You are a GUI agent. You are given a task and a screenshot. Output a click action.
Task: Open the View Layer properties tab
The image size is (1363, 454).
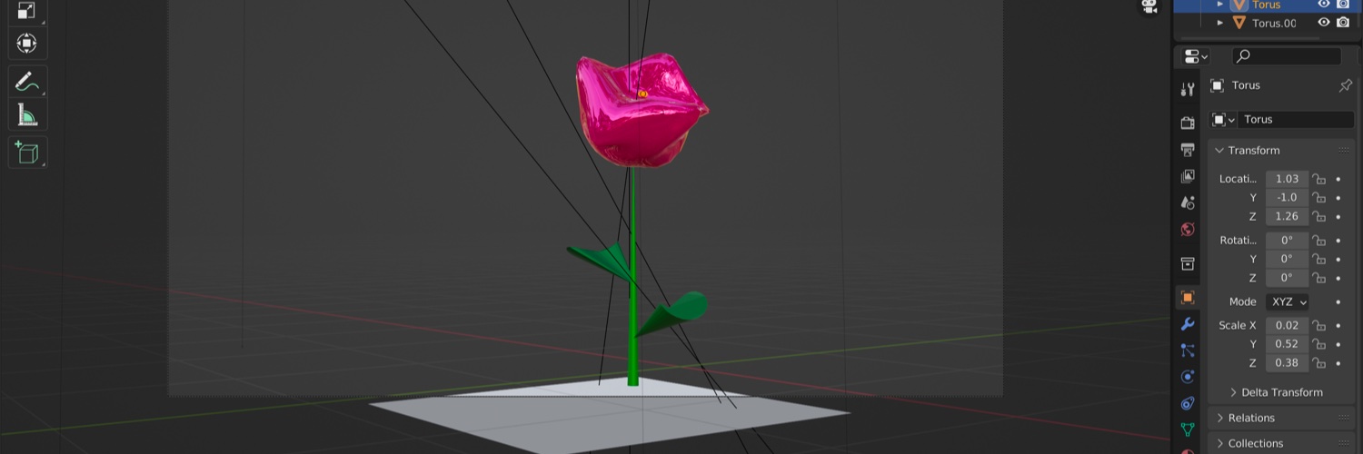click(x=1188, y=176)
